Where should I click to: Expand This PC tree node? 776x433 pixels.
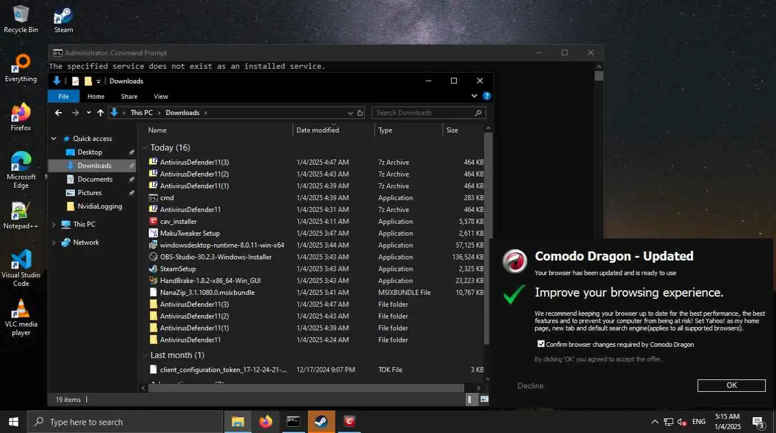pyautogui.click(x=54, y=224)
